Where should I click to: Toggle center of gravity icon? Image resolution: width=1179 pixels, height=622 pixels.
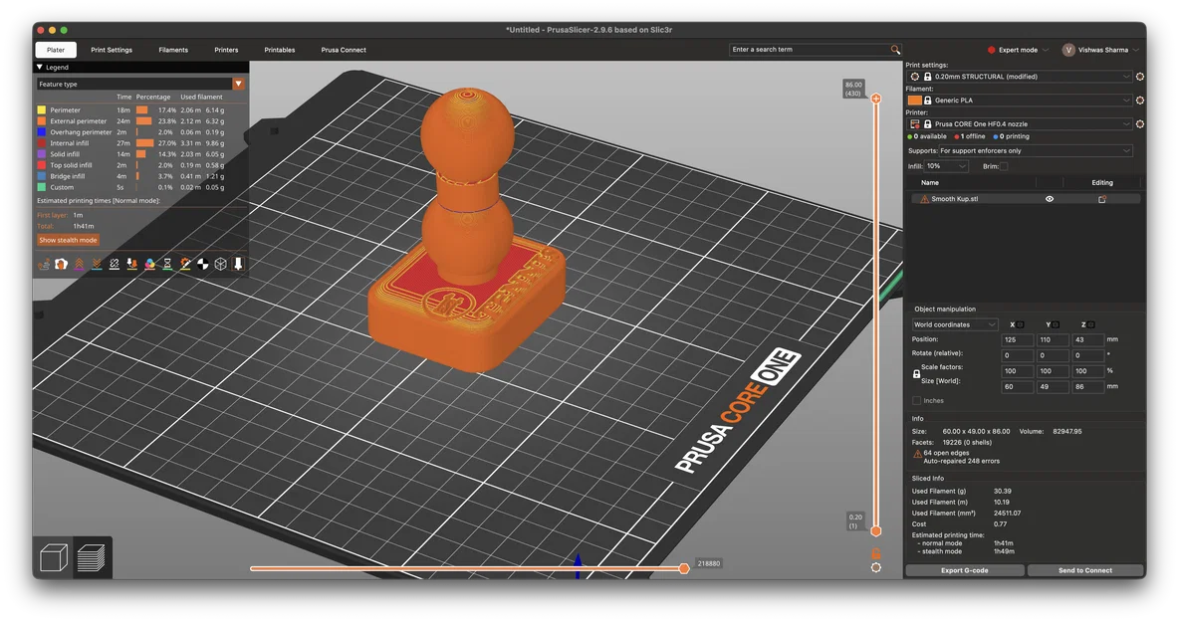[202, 264]
